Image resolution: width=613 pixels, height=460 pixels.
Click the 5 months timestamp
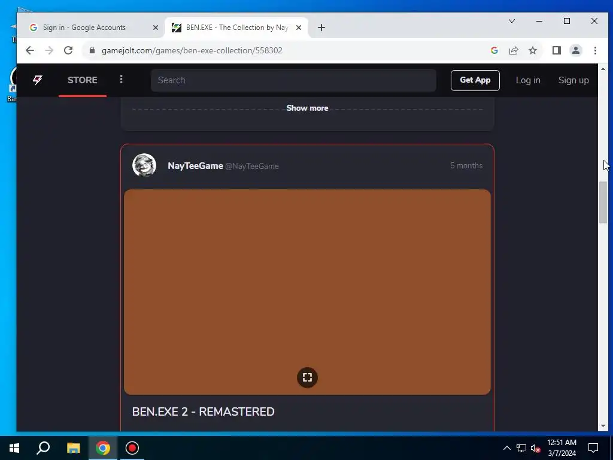(466, 165)
